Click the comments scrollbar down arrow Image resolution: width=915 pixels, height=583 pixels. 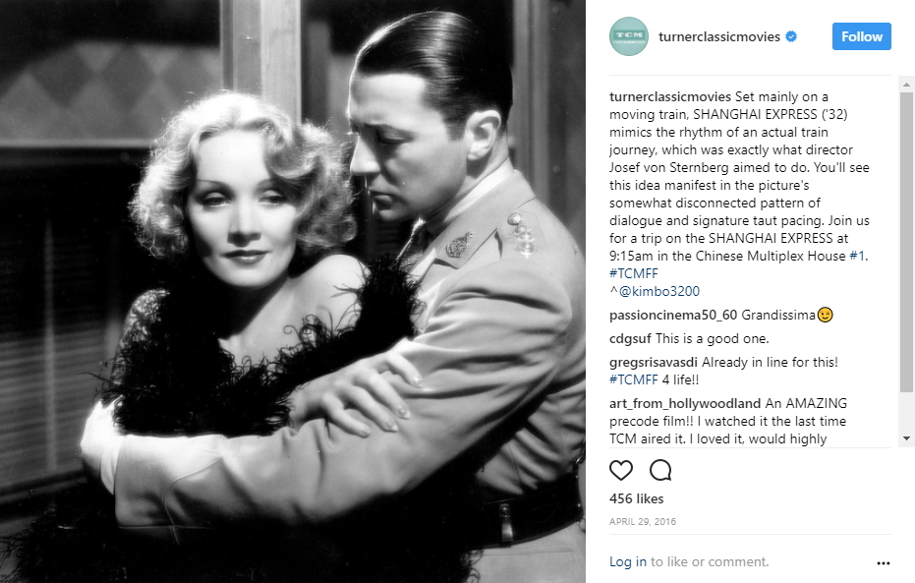[906, 438]
